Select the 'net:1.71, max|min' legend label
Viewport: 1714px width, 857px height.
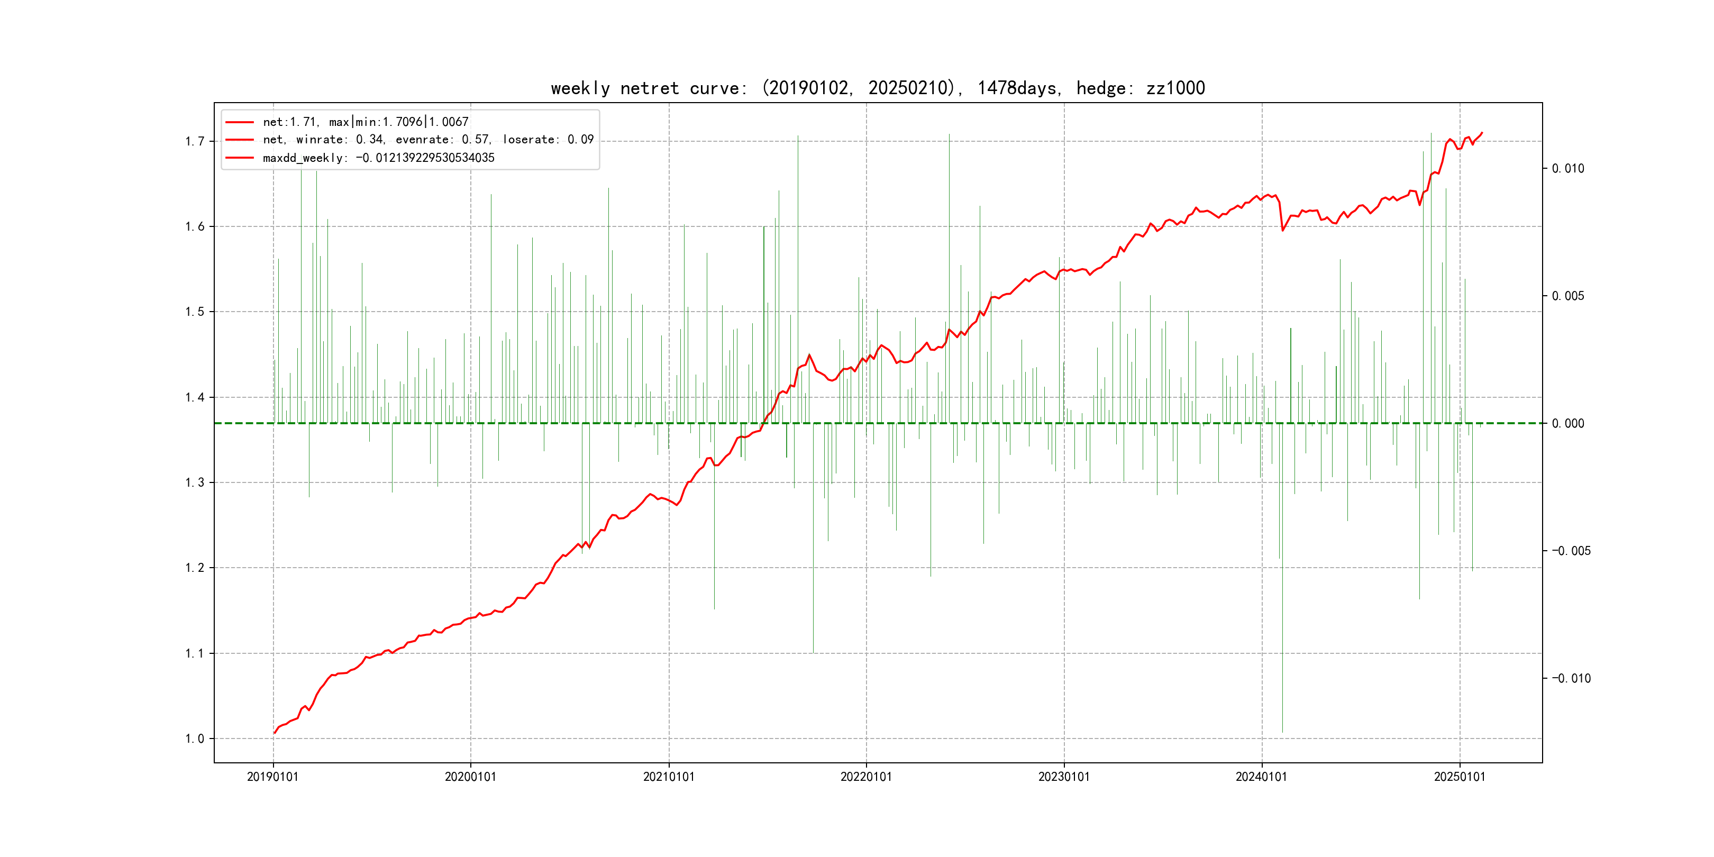(366, 122)
